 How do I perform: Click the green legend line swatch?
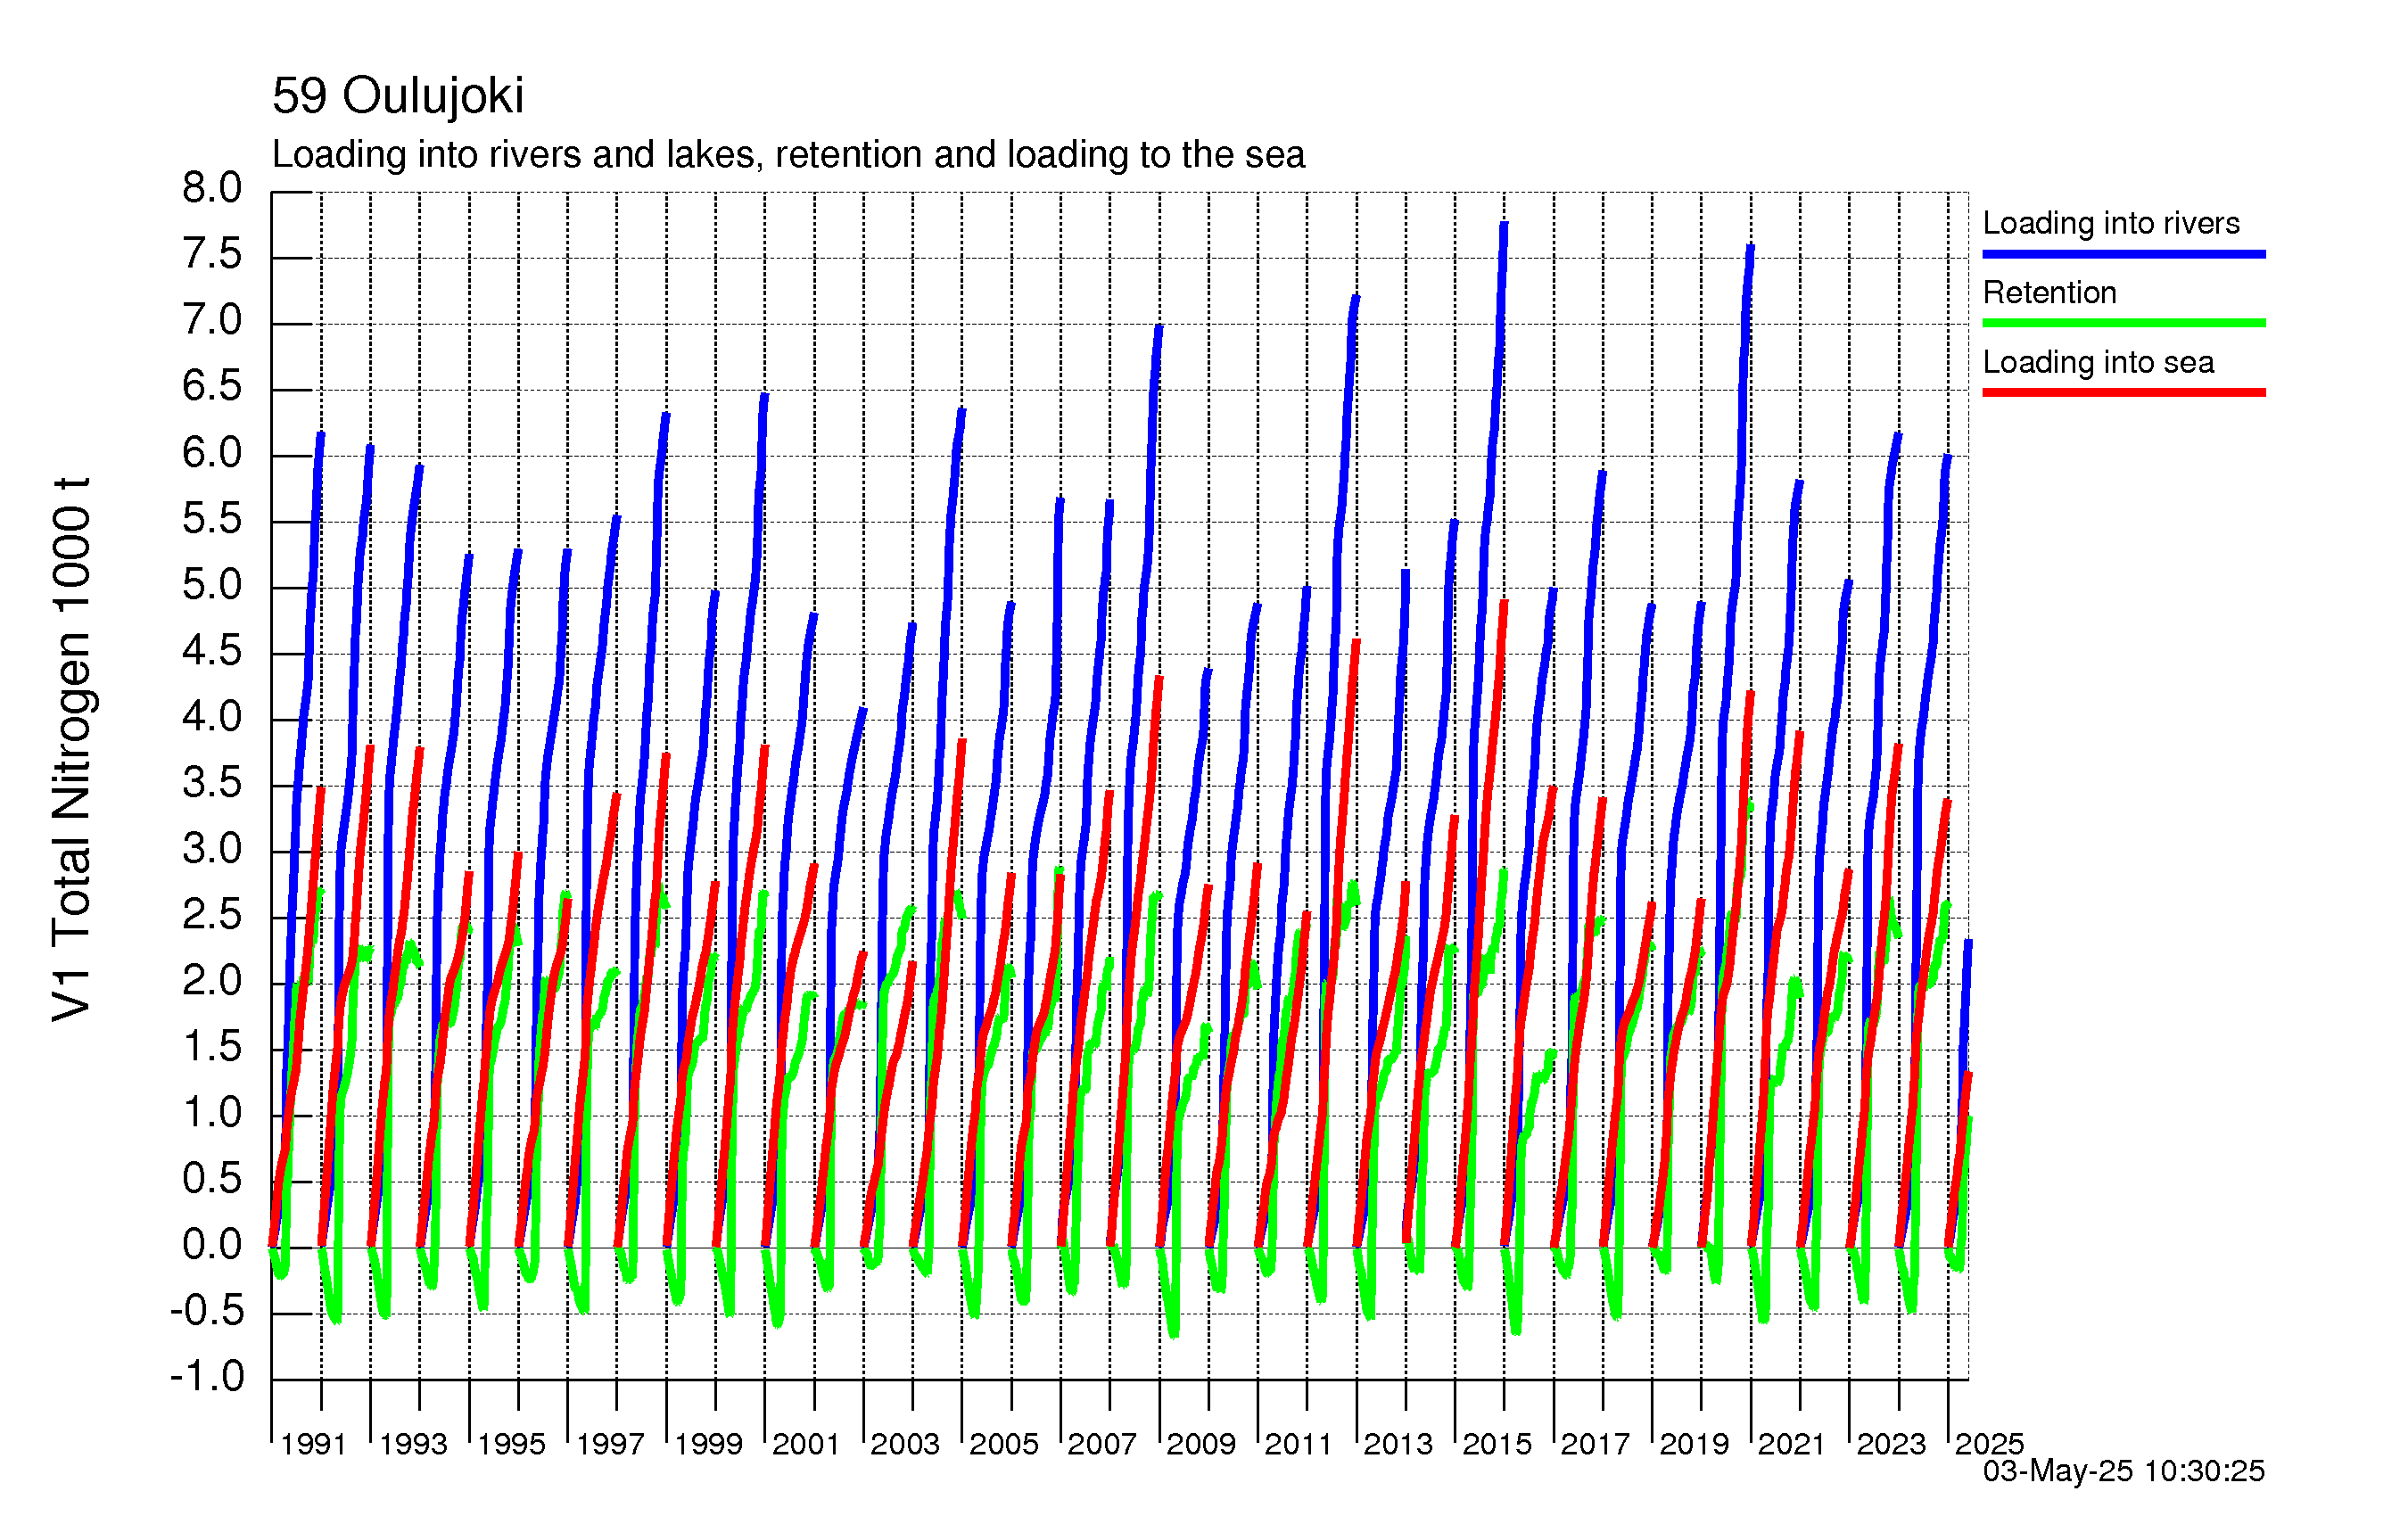2124,323
